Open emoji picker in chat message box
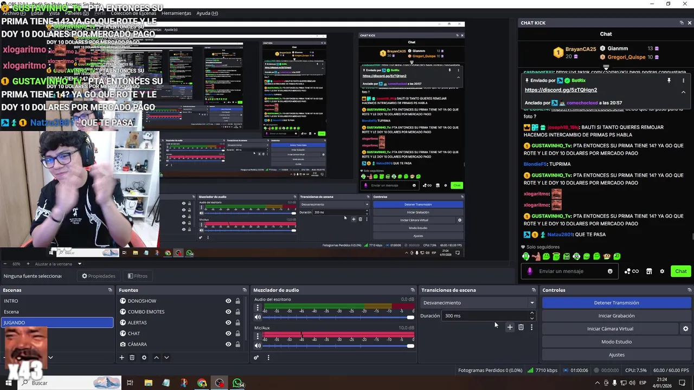The width and height of the screenshot is (694, 390). (610, 271)
